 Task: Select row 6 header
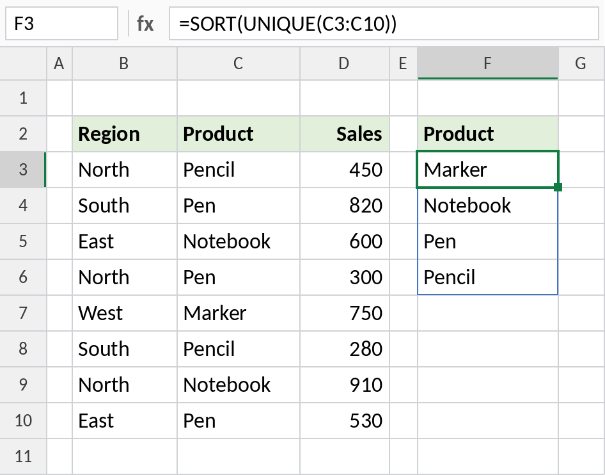[23, 277]
